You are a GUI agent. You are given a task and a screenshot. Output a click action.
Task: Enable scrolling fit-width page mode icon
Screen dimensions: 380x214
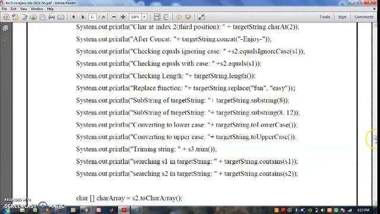pos(157,17)
